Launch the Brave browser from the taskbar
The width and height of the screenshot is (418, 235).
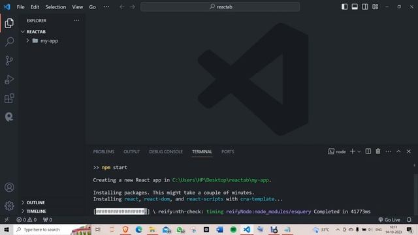pos(125,229)
